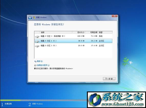Viewport: 146px width, 108px height.
Task: Sort by the 类型 column header
Action: (x=105, y=32)
